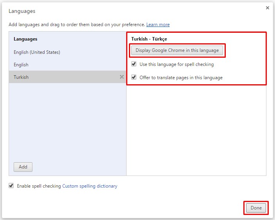Click the Languages dialog title text
The image size is (275, 220).
22,11
